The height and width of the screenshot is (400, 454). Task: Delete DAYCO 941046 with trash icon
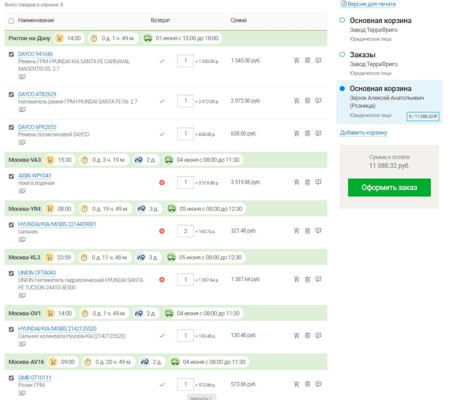[307, 60]
